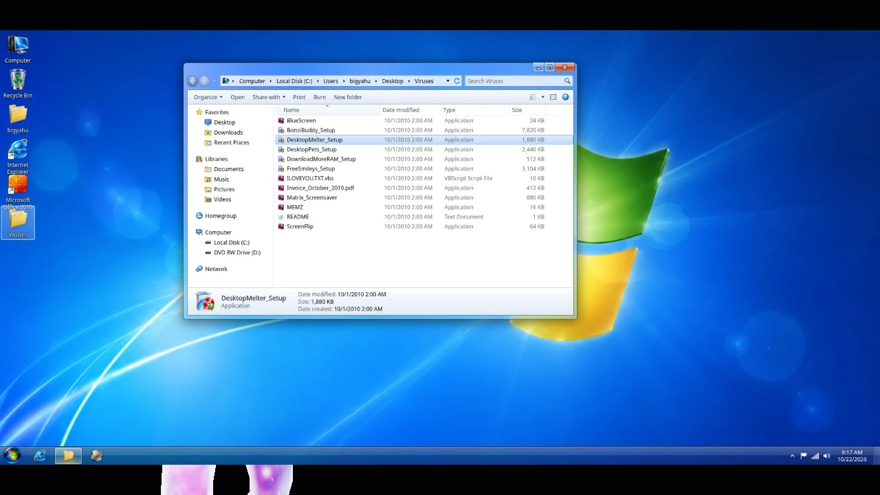
Task: Sort files by the Date modified column
Action: click(410, 110)
